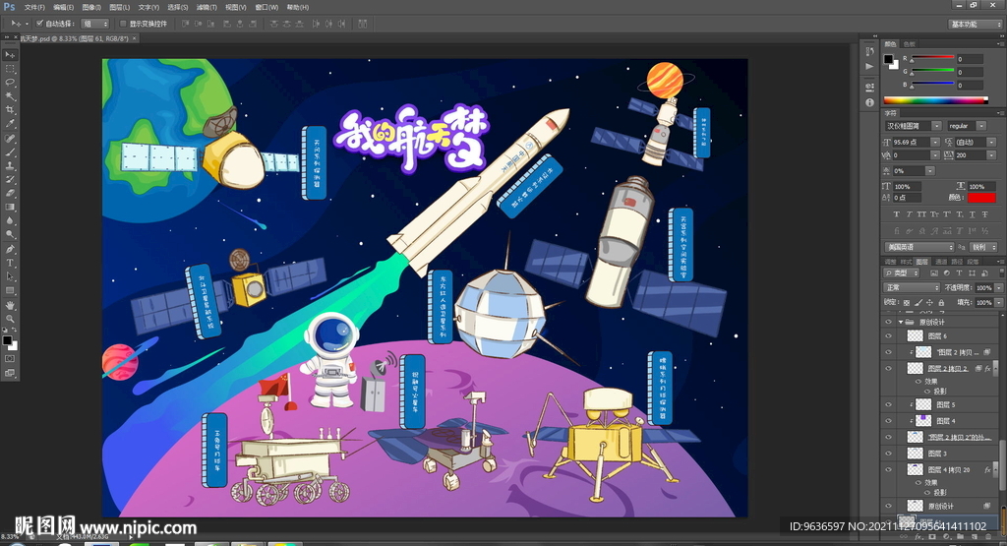Screen dimensions: 1007x546
Task: Open the 文件(F) menu
Action: pyautogui.click(x=34, y=7)
